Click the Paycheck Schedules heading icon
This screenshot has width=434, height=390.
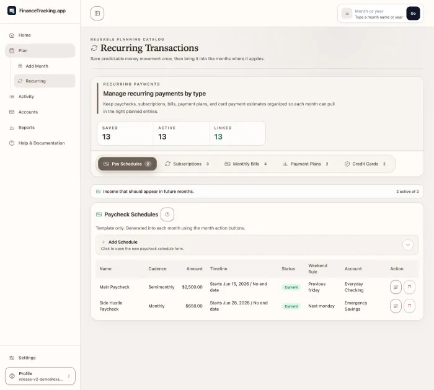tap(99, 215)
